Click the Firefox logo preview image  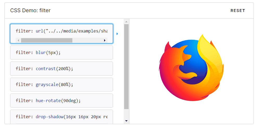pos(191,68)
